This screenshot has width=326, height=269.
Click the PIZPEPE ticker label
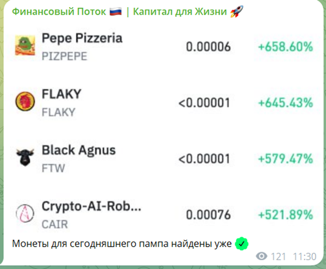point(64,55)
